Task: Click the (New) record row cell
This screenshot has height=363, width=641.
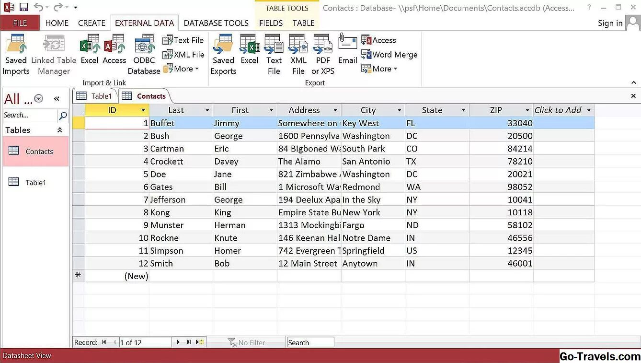Action: 117,276
